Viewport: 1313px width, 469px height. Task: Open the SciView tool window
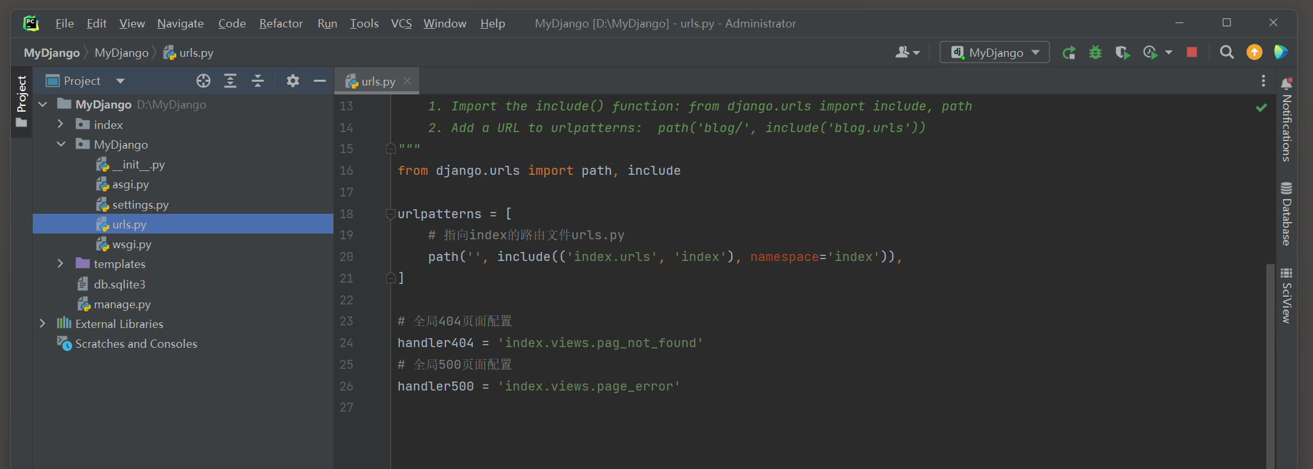click(x=1287, y=295)
